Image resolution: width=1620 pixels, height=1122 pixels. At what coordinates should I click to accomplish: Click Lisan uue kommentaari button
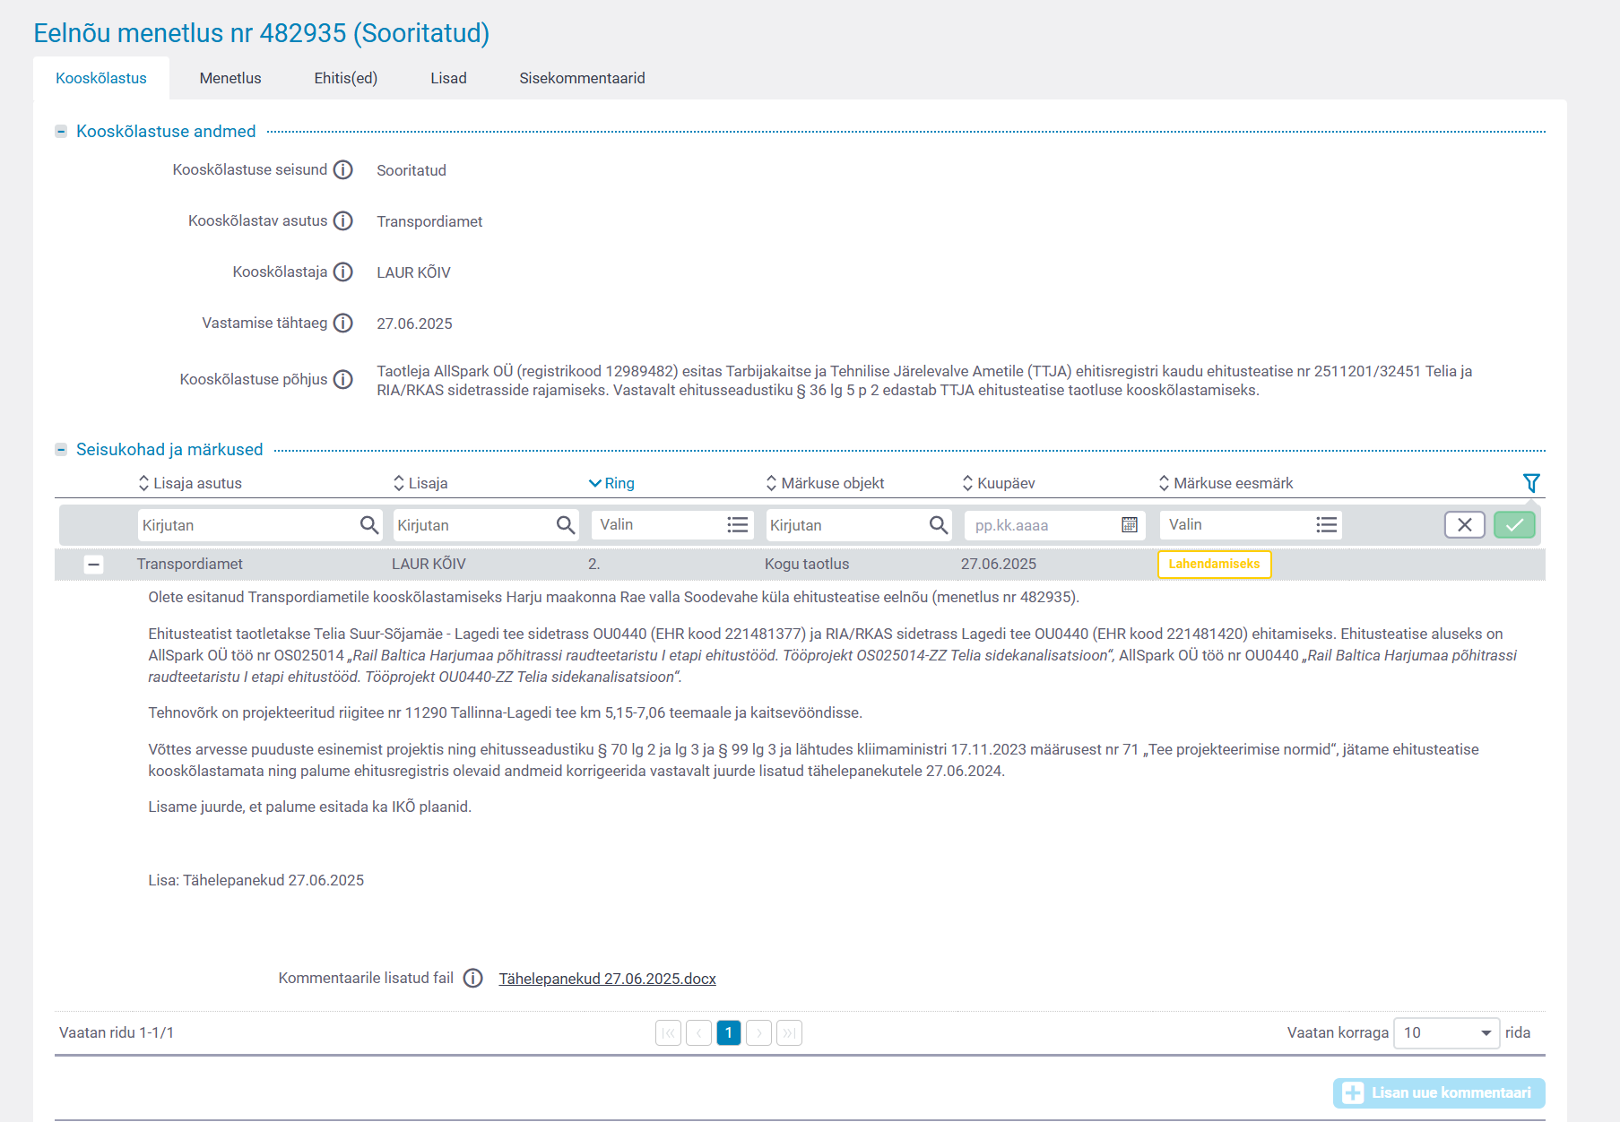click(1439, 1093)
